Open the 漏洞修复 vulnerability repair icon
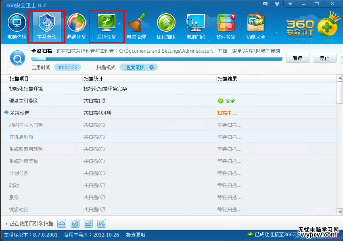Image resolution: width=343 pixels, height=241 pixels. click(76, 27)
